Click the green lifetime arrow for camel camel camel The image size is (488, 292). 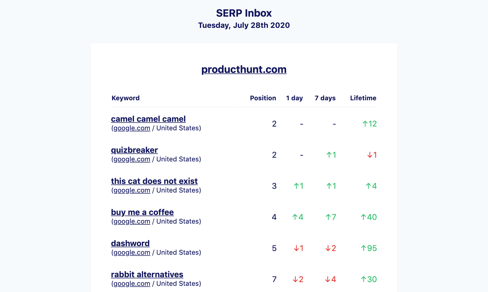pyautogui.click(x=369, y=124)
